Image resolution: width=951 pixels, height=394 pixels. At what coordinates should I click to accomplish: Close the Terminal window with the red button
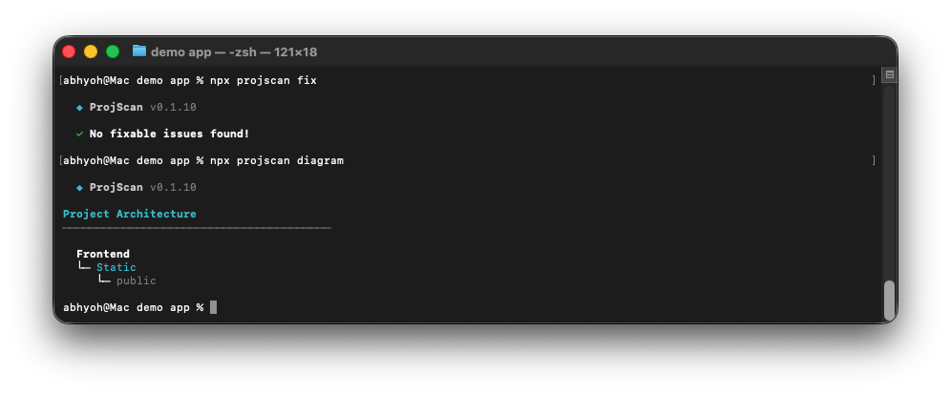point(69,52)
